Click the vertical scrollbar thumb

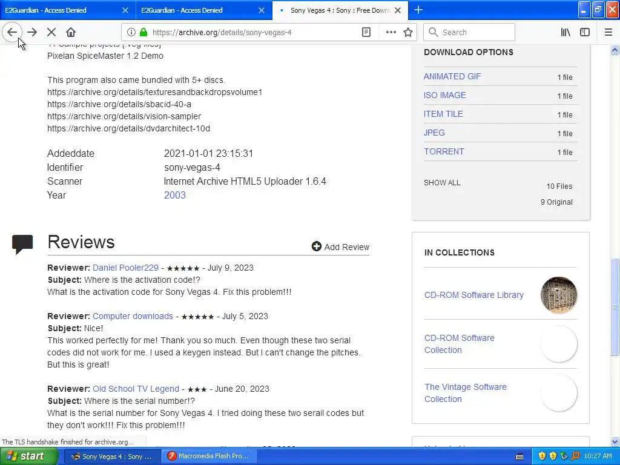(x=615, y=307)
